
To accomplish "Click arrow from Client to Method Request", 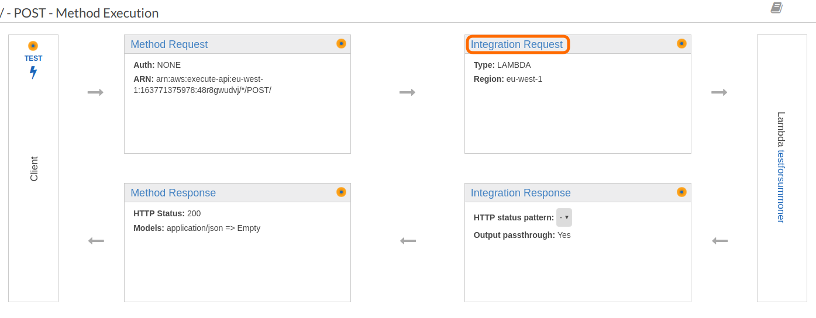I will [95, 92].
